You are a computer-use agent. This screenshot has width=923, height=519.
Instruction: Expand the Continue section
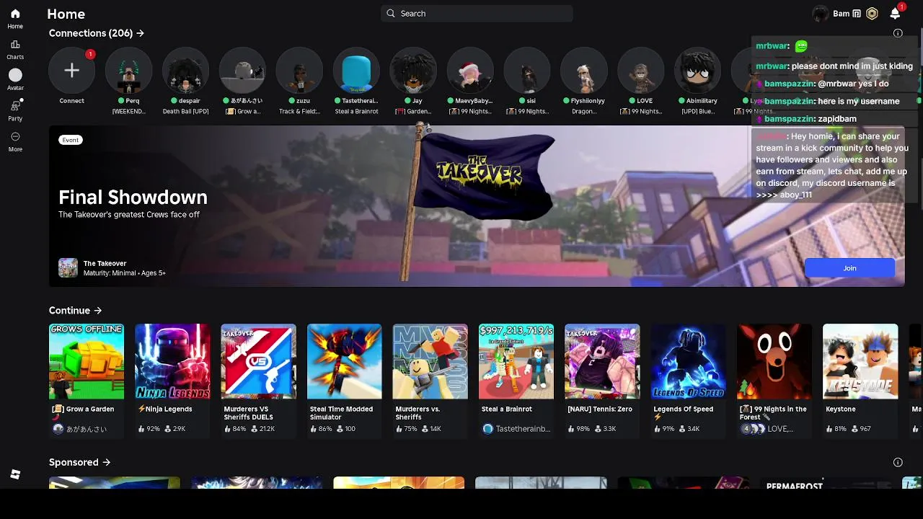[76, 311]
